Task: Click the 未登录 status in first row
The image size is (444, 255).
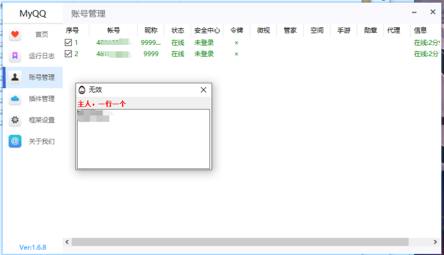Action: [204, 43]
